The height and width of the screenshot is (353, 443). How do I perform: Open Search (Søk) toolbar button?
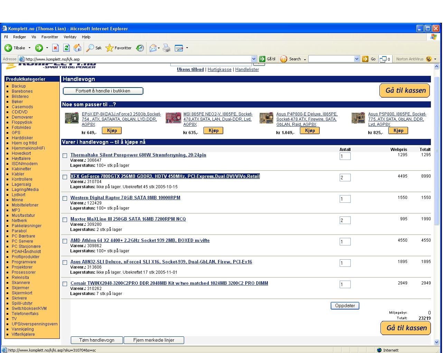tap(94, 48)
